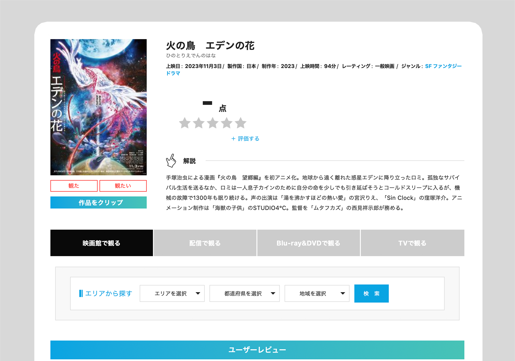The width and height of the screenshot is (515, 361).
Task: Click the fourth rating star
Action: tap(227, 123)
